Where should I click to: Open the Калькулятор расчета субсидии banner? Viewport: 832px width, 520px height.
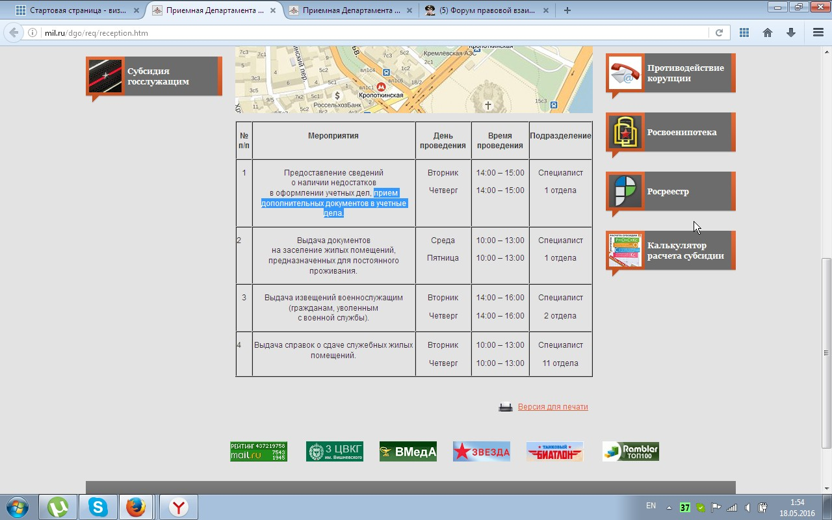(x=670, y=250)
